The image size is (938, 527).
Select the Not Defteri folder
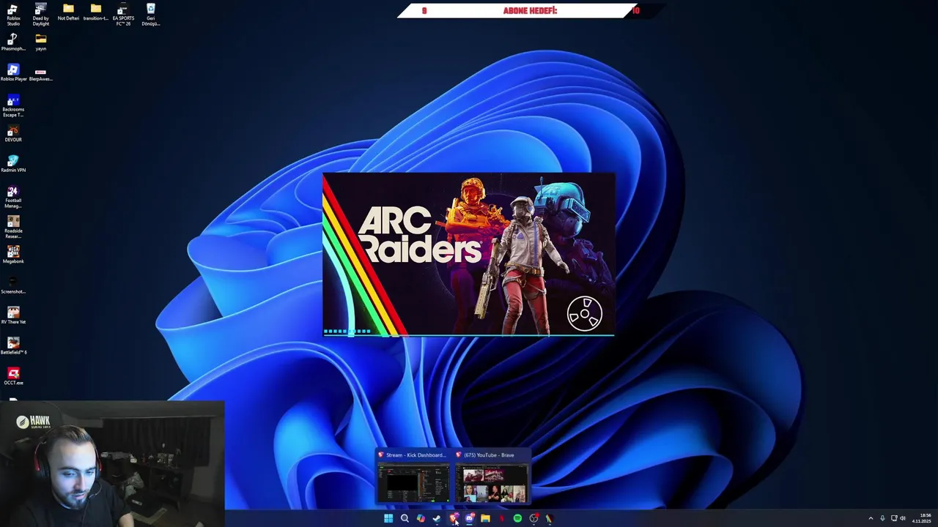(68, 12)
